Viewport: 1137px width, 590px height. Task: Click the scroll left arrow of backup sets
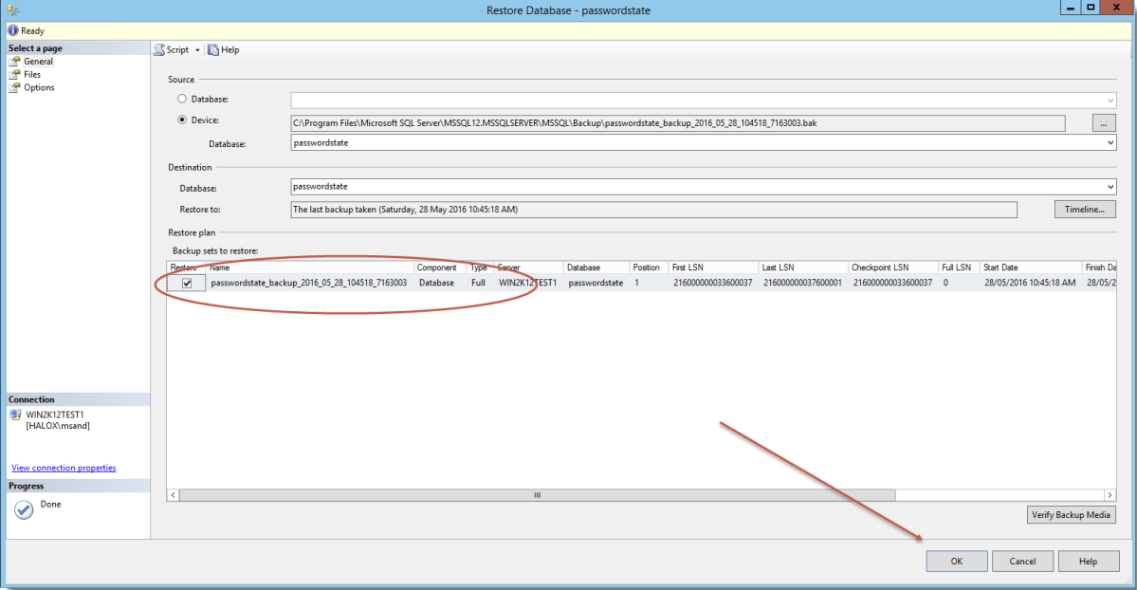173,495
